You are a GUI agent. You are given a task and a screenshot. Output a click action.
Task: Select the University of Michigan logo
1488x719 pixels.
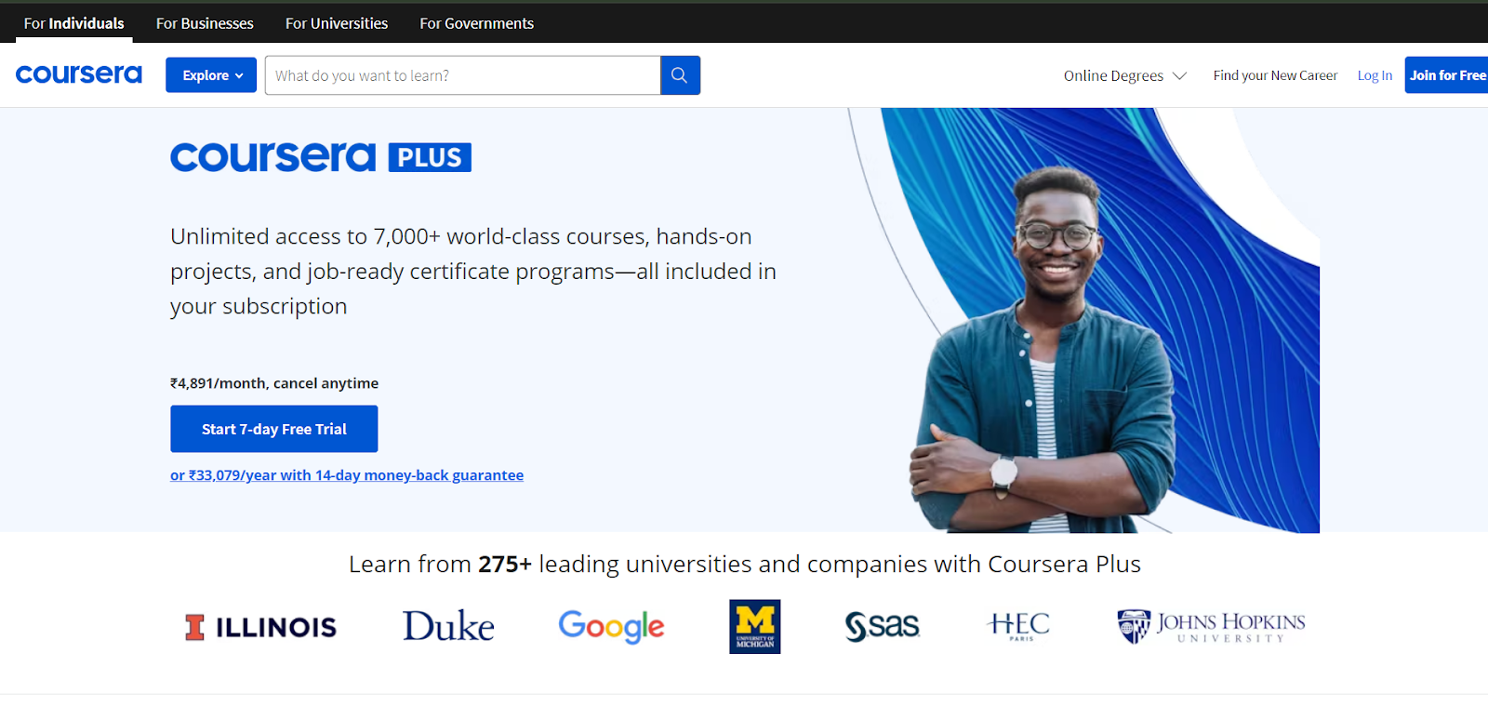[755, 627]
